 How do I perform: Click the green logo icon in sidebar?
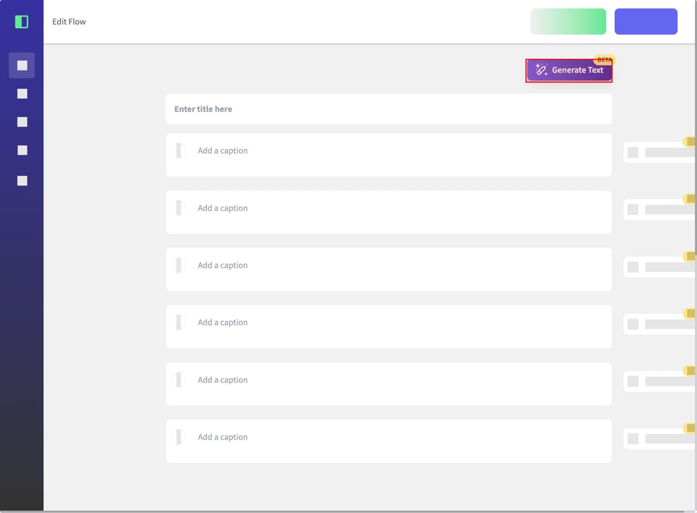21,22
